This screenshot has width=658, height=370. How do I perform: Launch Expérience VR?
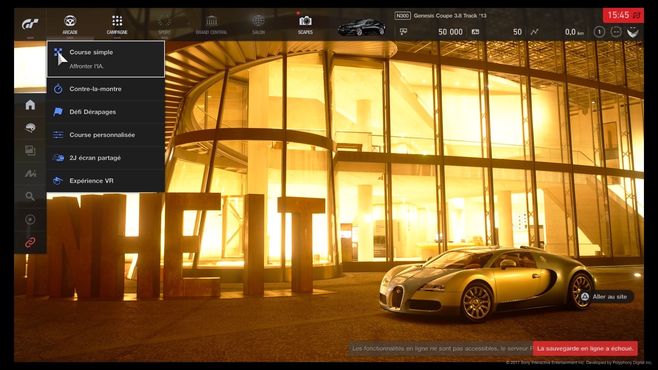pos(106,181)
